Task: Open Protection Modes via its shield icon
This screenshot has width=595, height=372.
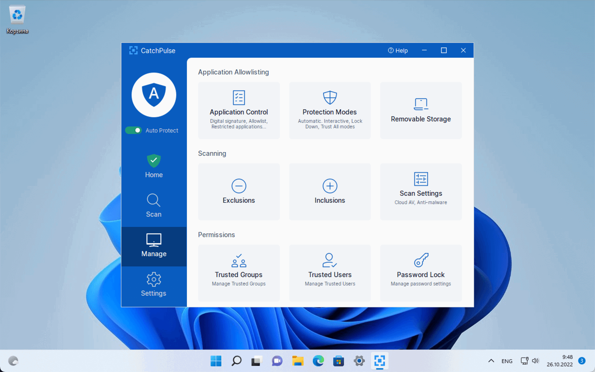Action: tap(330, 98)
